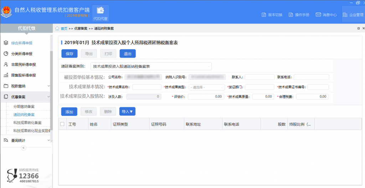Viewport: 365px width, 188px height.
Task: Click the home icon beside 首页
Action: pyautogui.click(x=57, y=28)
